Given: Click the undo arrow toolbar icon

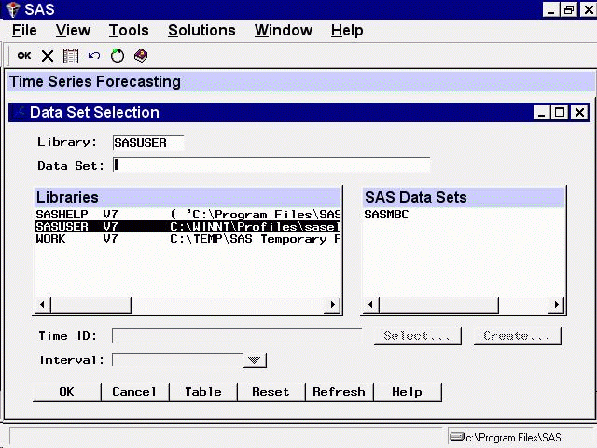Looking at the screenshot, I should click(x=94, y=56).
